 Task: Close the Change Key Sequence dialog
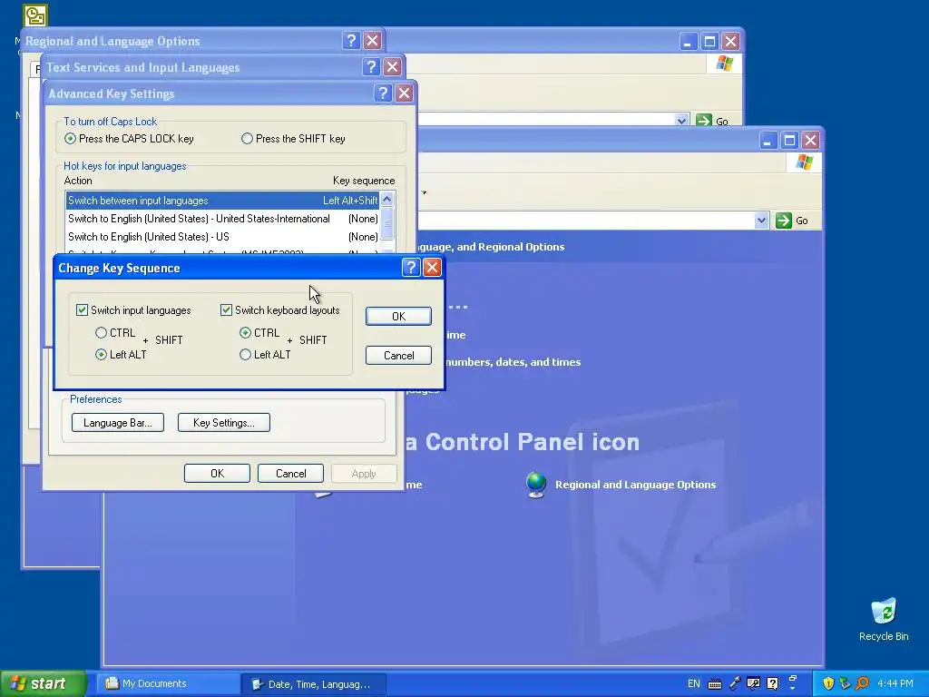432,268
